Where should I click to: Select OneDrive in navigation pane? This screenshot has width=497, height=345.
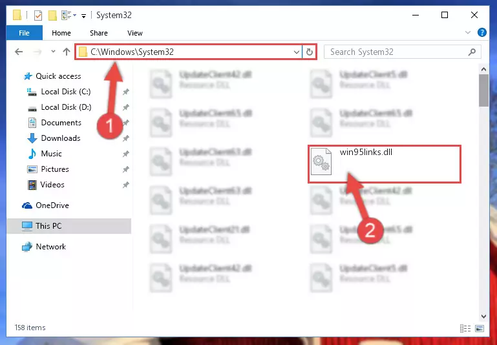tap(52, 205)
